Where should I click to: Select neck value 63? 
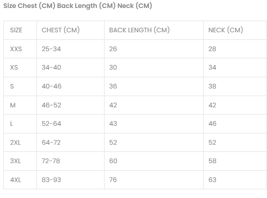(x=212, y=180)
